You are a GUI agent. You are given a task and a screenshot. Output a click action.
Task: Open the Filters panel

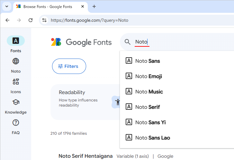coord(69,66)
